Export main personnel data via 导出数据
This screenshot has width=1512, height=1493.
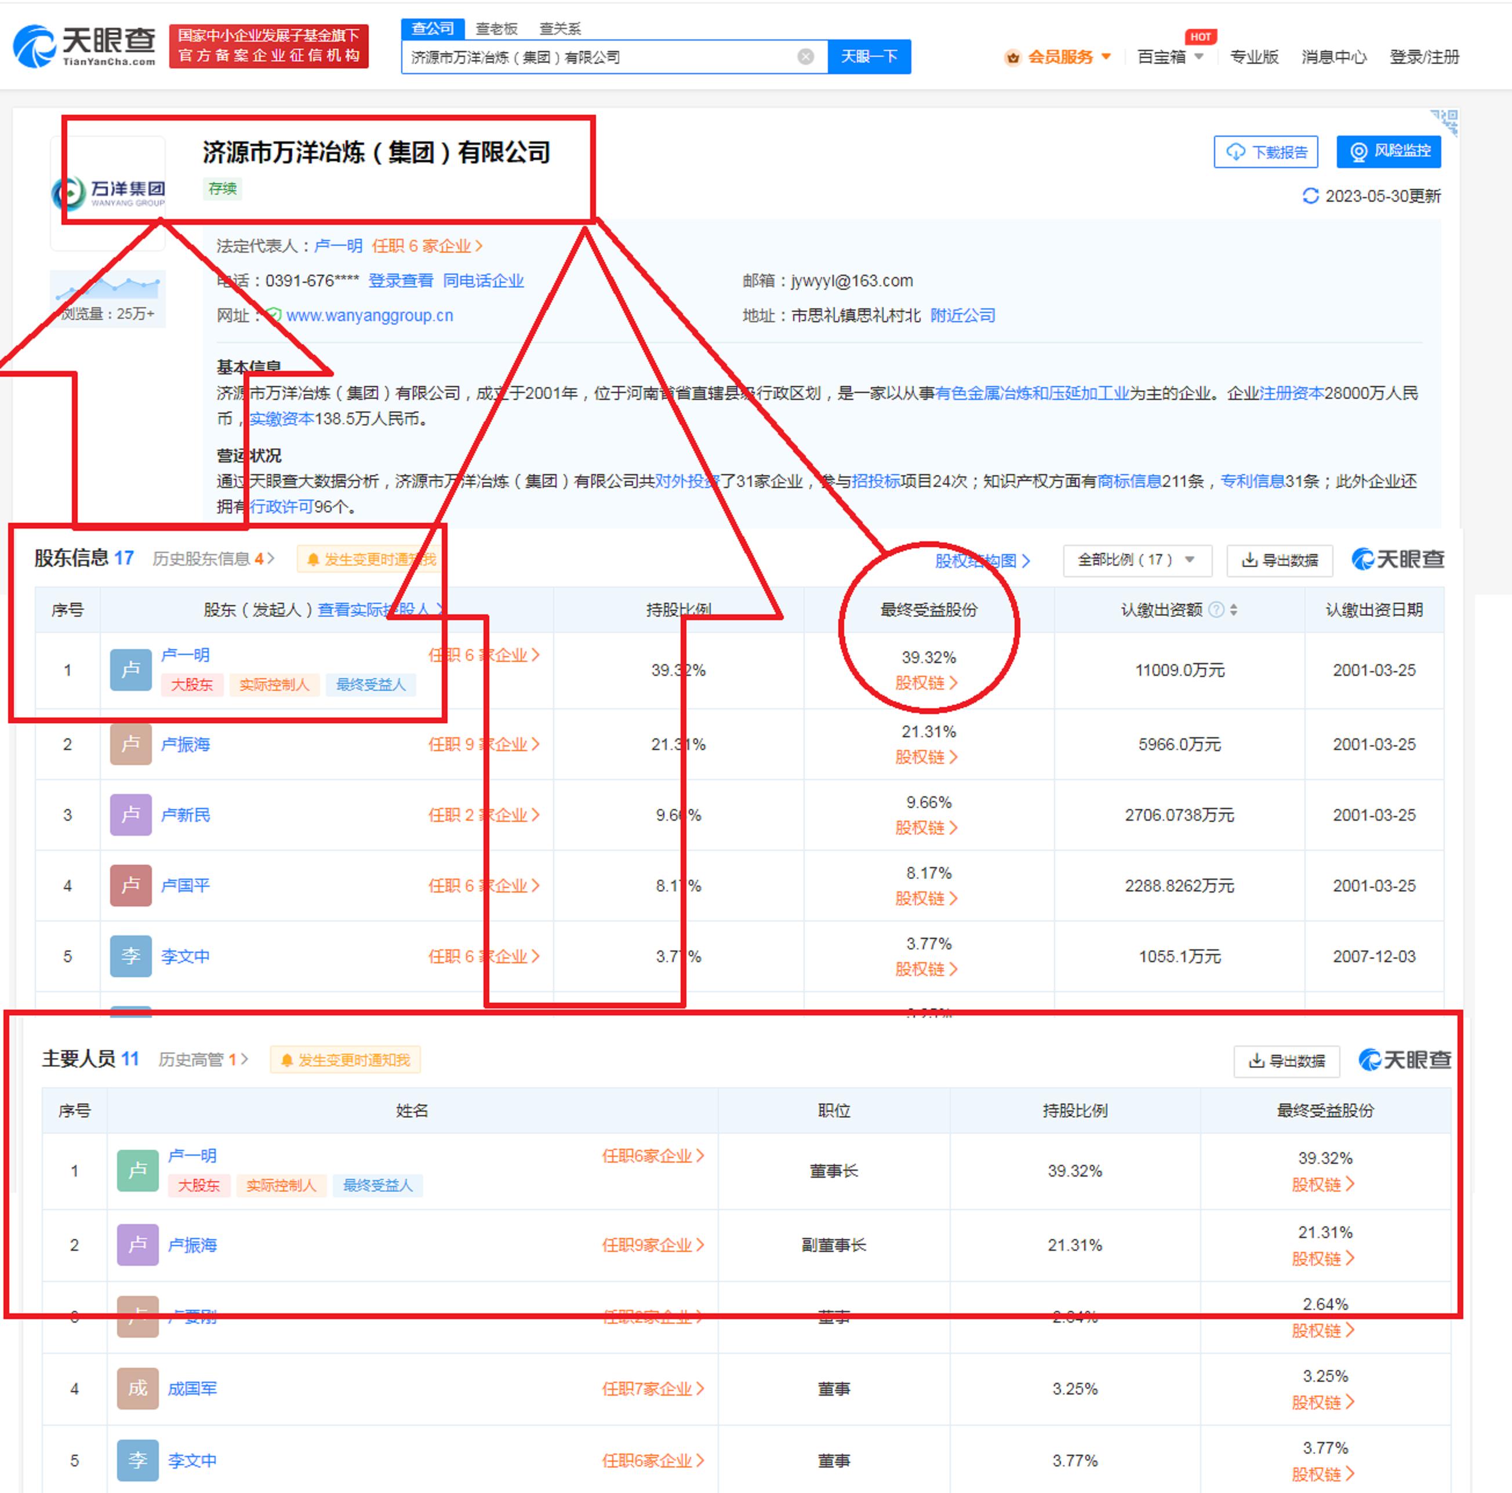[1286, 1061]
